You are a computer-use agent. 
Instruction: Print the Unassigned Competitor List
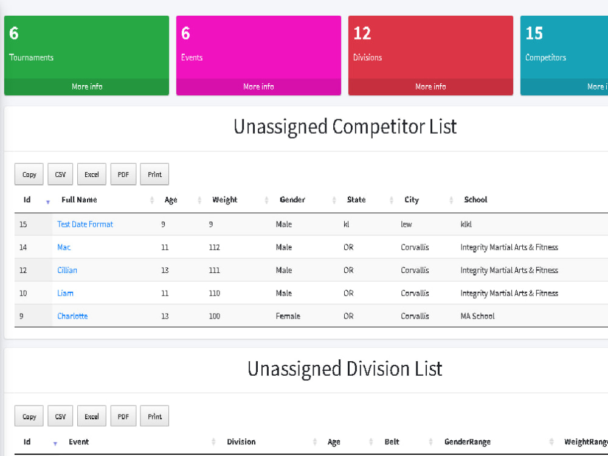point(154,174)
